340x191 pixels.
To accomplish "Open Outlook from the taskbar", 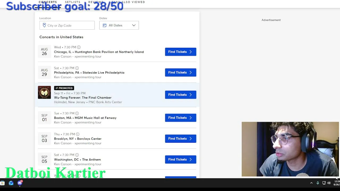I will click(x=11, y=183).
